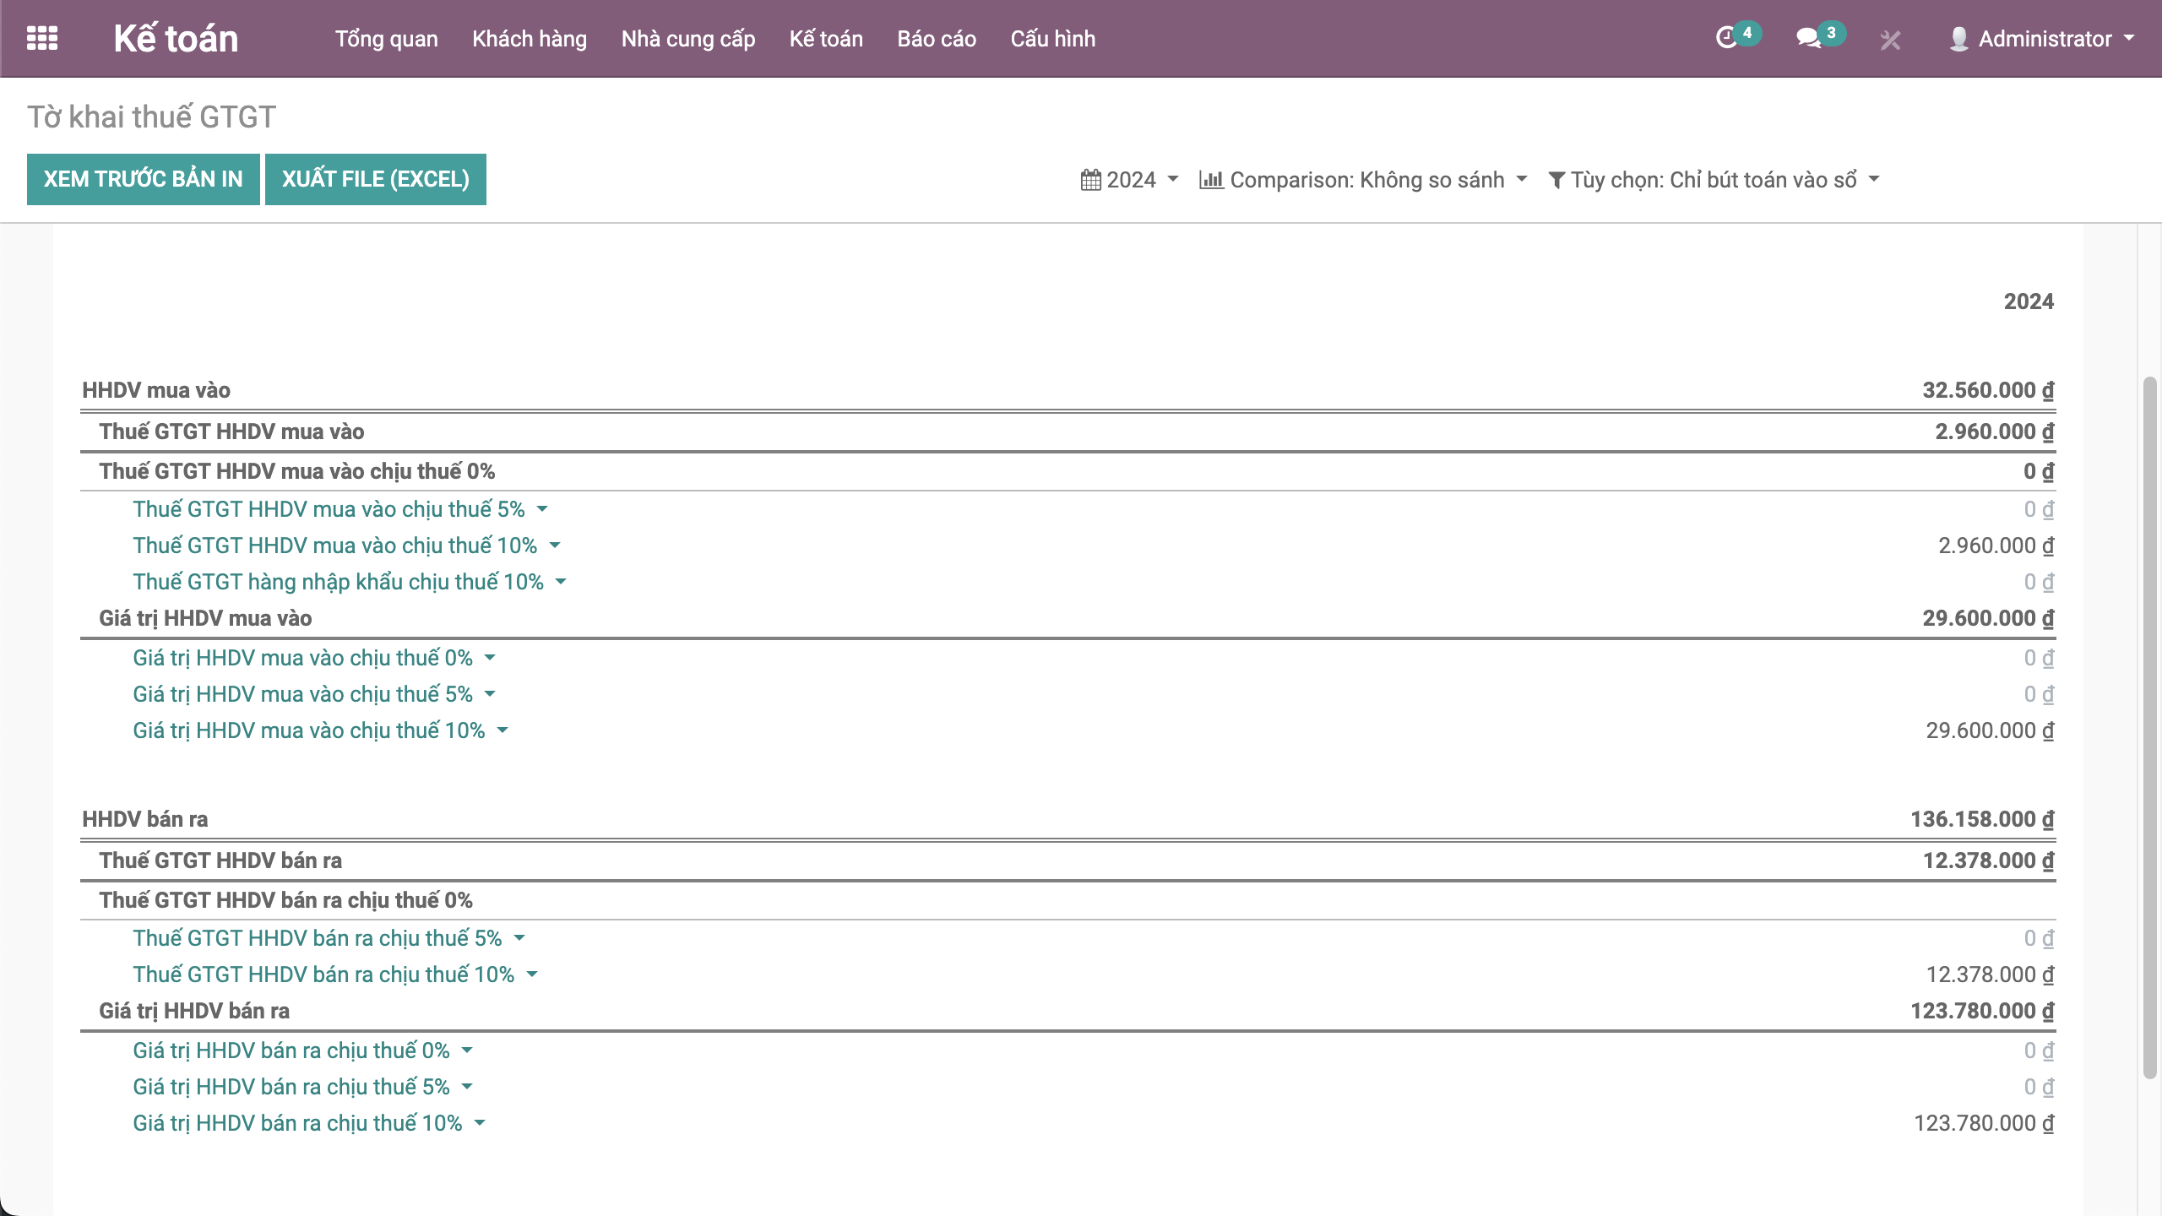Open the conversations chat bubble icon
This screenshot has width=2162, height=1216.
click(1807, 38)
